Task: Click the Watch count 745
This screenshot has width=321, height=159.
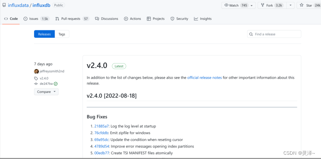Action: [244, 5]
